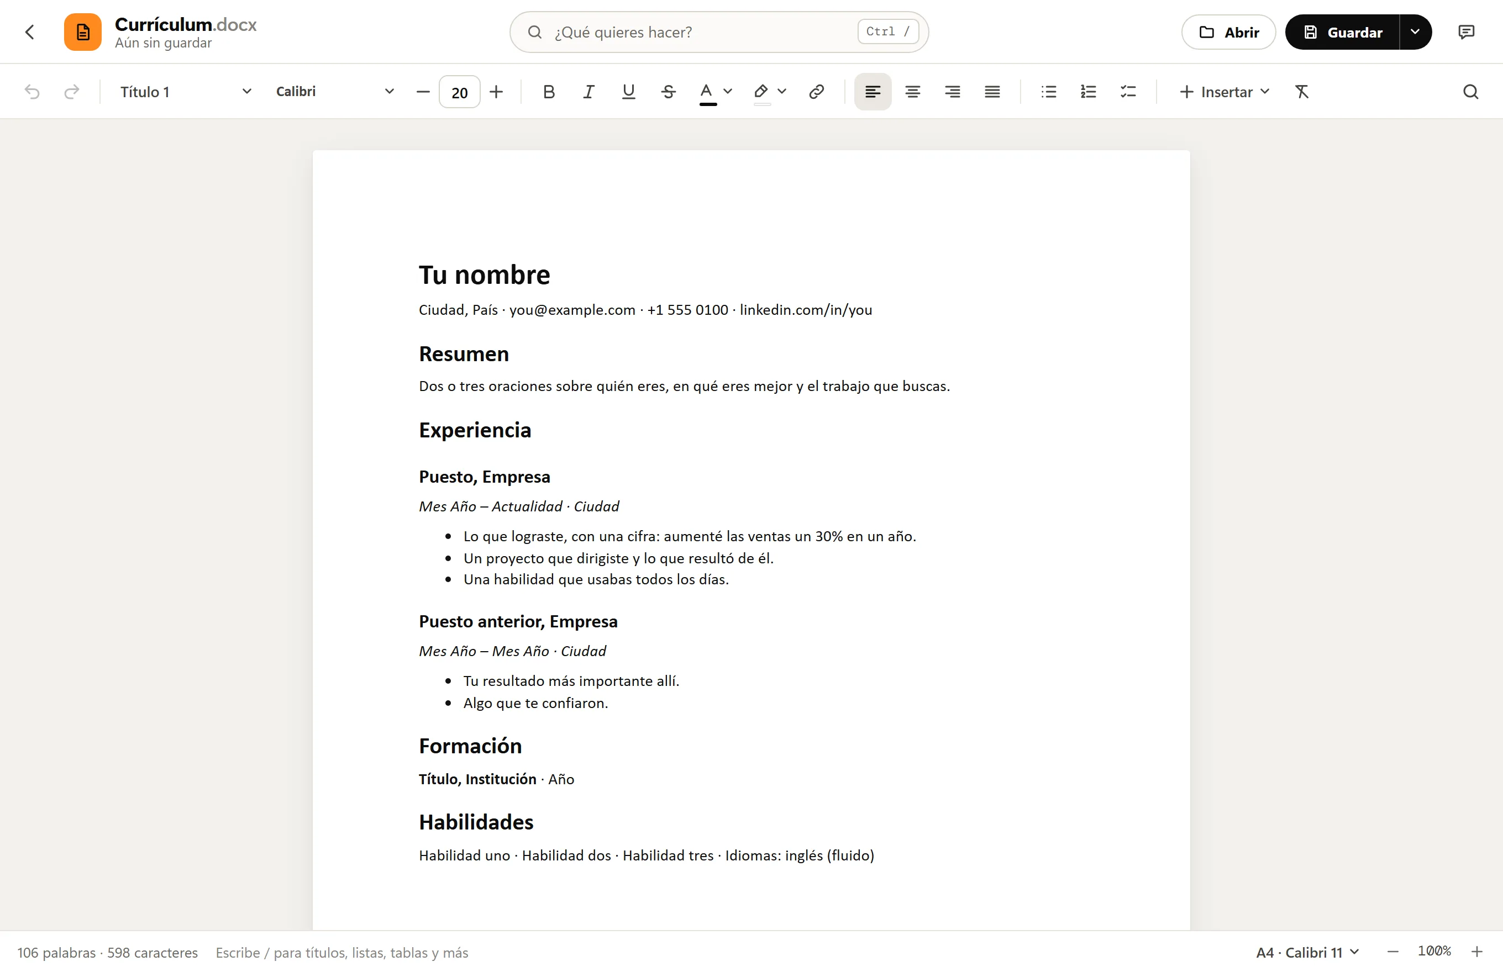Open the Insertar menu
Image resolution: width=1503 pixels, height=972 pixels.
click(1225, 92)
